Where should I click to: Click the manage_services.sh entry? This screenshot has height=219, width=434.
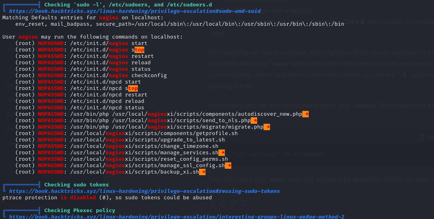pyautogui.click(x=120, y=152)
